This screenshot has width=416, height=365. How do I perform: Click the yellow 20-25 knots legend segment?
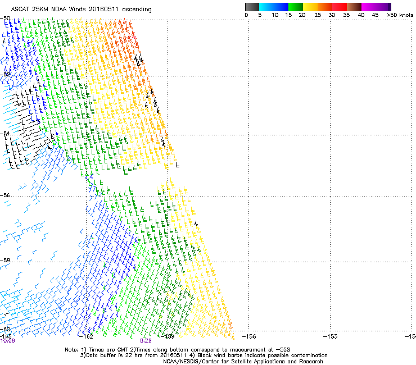(310, 7)
